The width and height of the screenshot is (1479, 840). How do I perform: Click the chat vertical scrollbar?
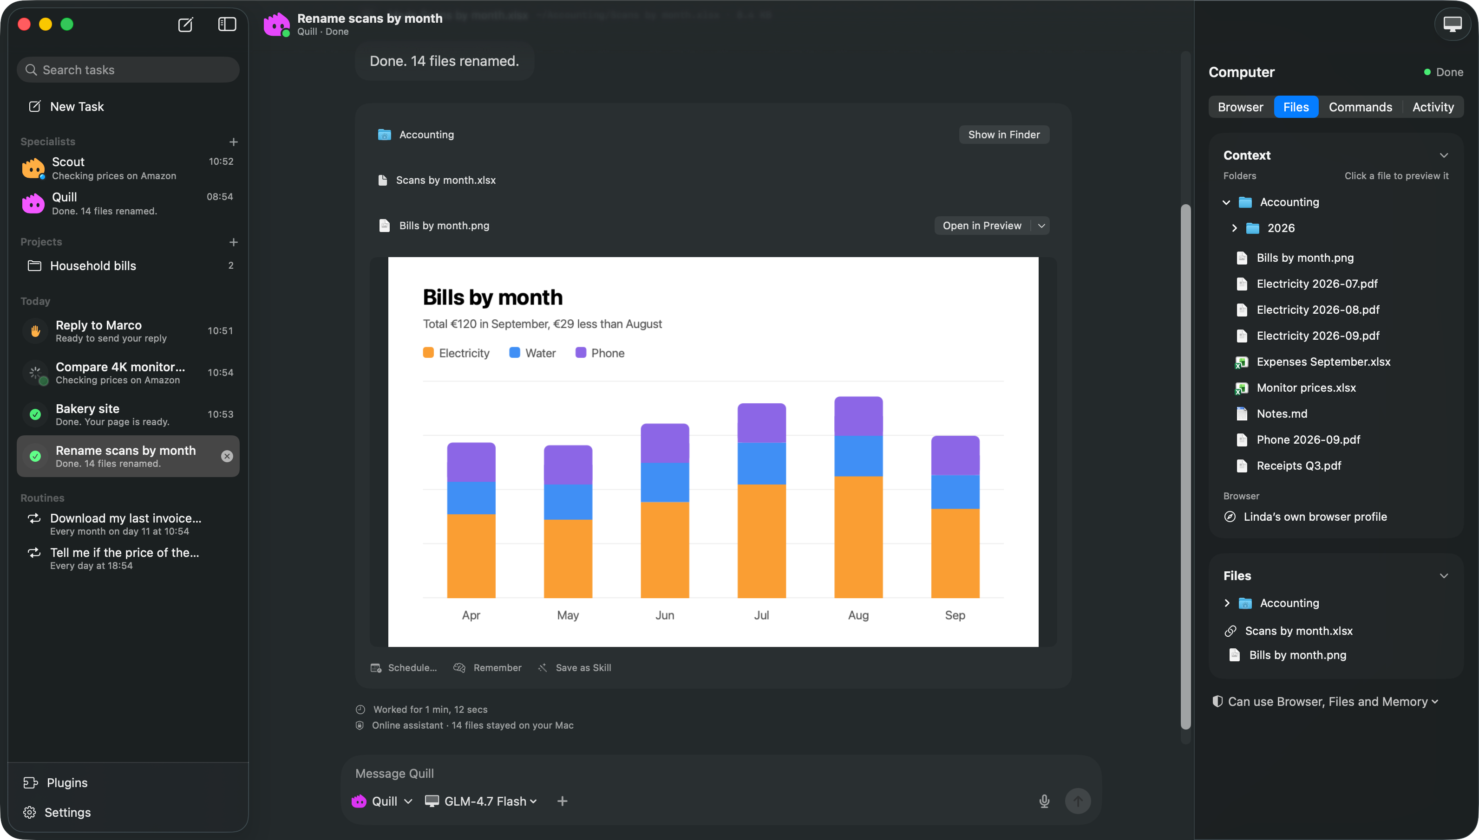click(1186, 466)
